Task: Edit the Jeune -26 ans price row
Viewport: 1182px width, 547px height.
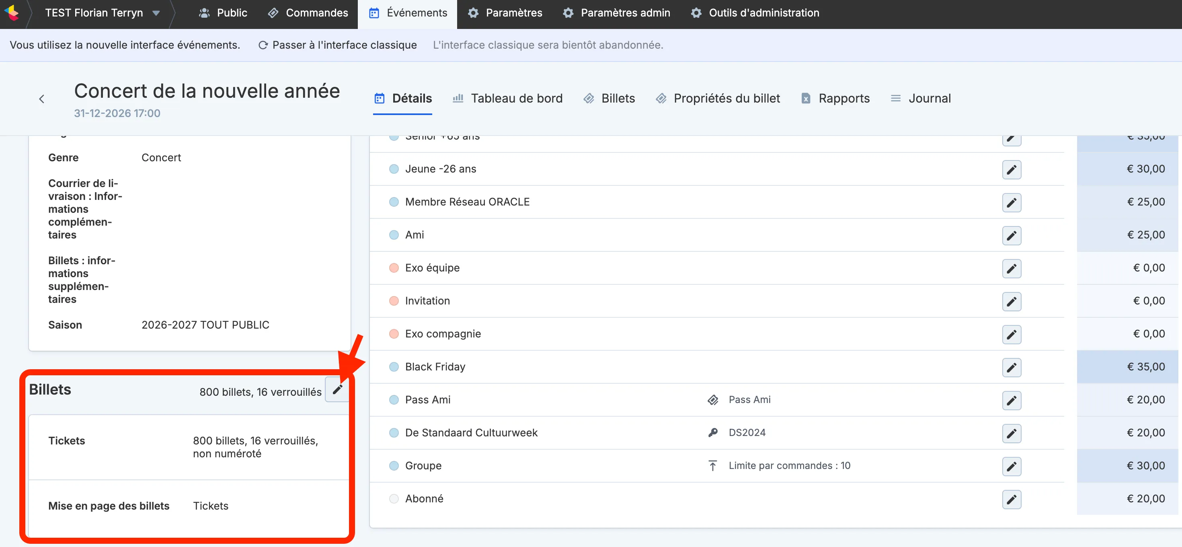Action: click(1011, 169)
